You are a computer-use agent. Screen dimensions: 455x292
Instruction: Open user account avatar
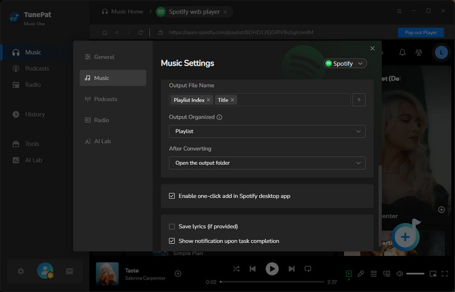[45, 270]
